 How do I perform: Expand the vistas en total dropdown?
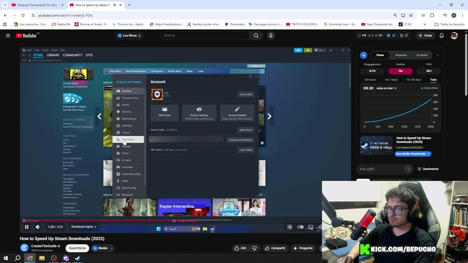387,88
